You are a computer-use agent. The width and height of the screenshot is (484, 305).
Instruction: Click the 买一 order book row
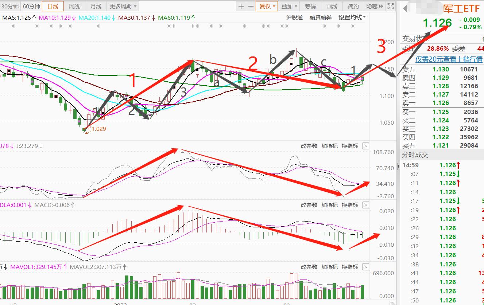442,112
